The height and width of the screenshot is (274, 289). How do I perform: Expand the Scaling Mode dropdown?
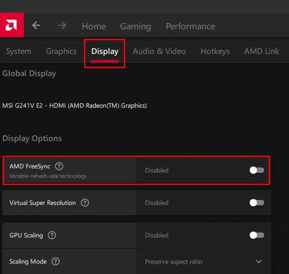click(259, 261)
